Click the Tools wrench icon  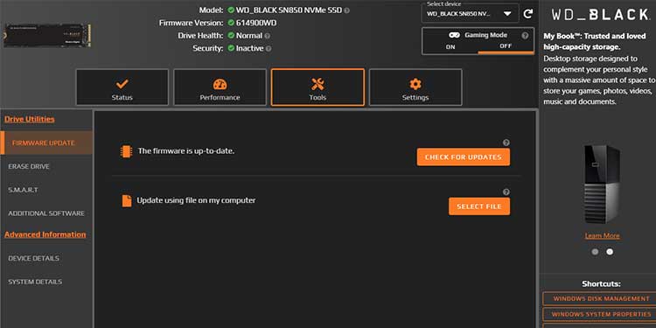(x=318, y=84)
